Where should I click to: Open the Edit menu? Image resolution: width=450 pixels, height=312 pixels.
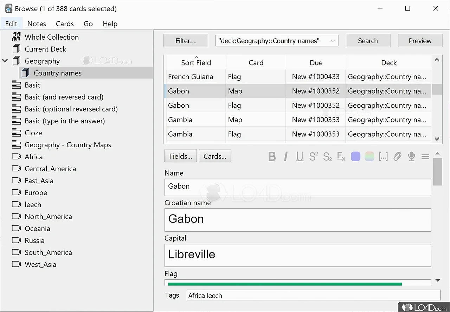click(11, 24)
